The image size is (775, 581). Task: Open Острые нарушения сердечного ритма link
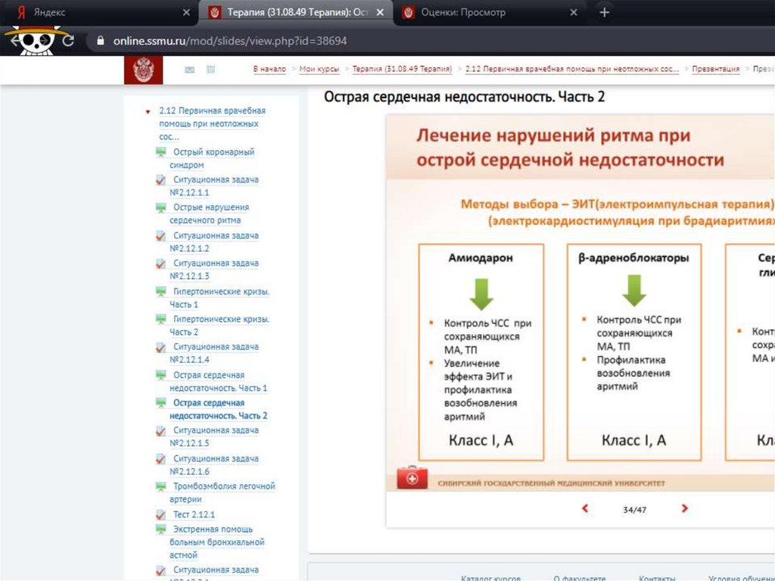click(x=210, y=214)
